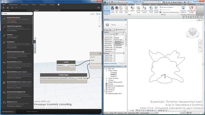Click Управление изображениями in Revit ribbon
This screenshot has height=115, width=205.
(x=169, y=12)
